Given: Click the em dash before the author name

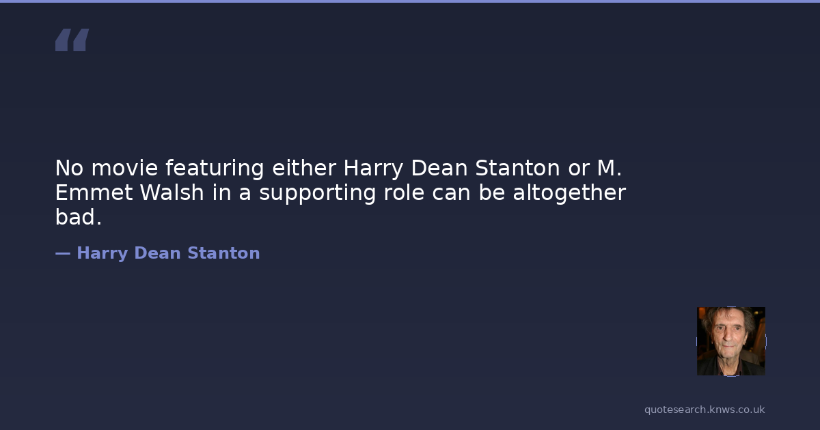Looking at the screenshot, I should [x=63, y=253].
